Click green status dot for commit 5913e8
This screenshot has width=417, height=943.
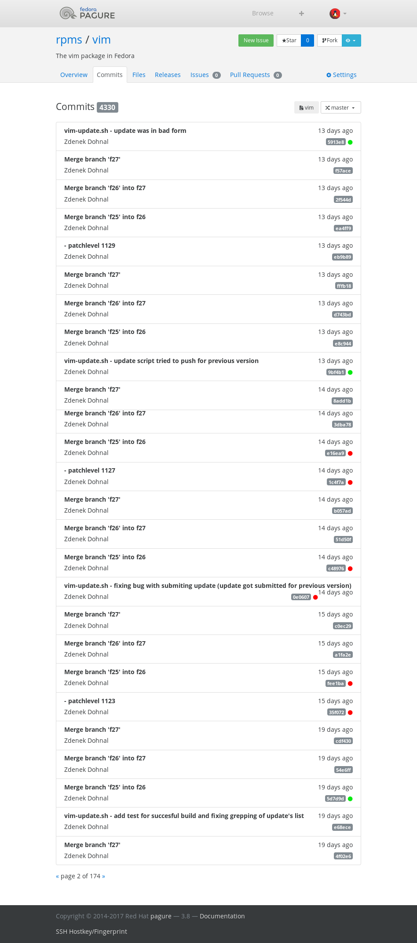pos(350,142)
